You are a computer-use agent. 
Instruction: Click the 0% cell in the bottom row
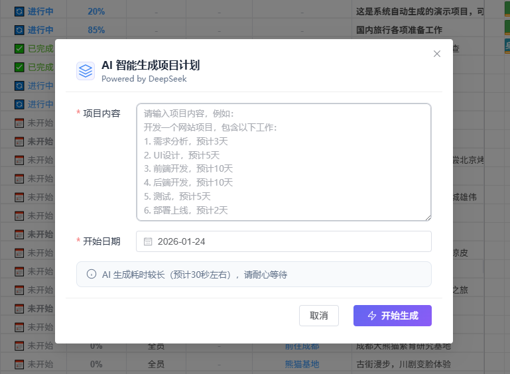[96, 364]
